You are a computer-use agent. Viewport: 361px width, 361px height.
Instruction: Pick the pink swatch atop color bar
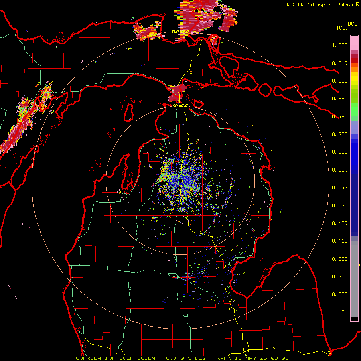point(354,43)
